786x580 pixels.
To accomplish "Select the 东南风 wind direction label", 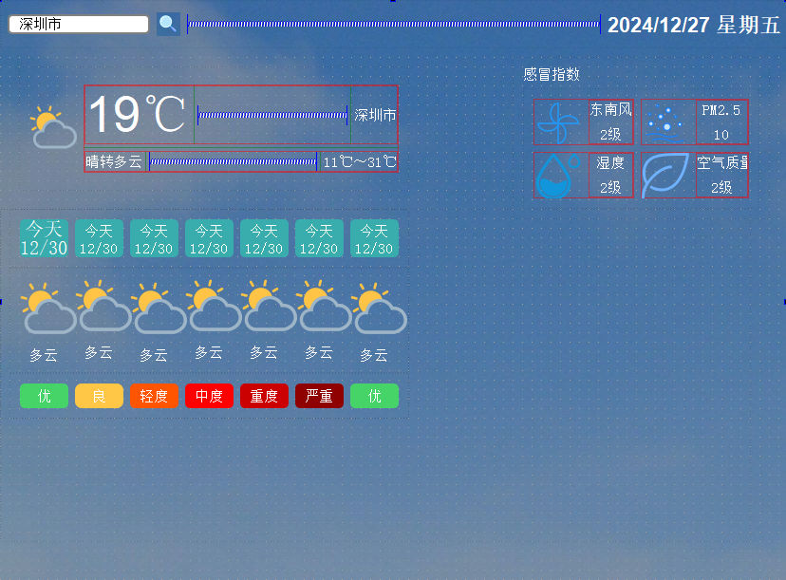I will pos(610,110).
